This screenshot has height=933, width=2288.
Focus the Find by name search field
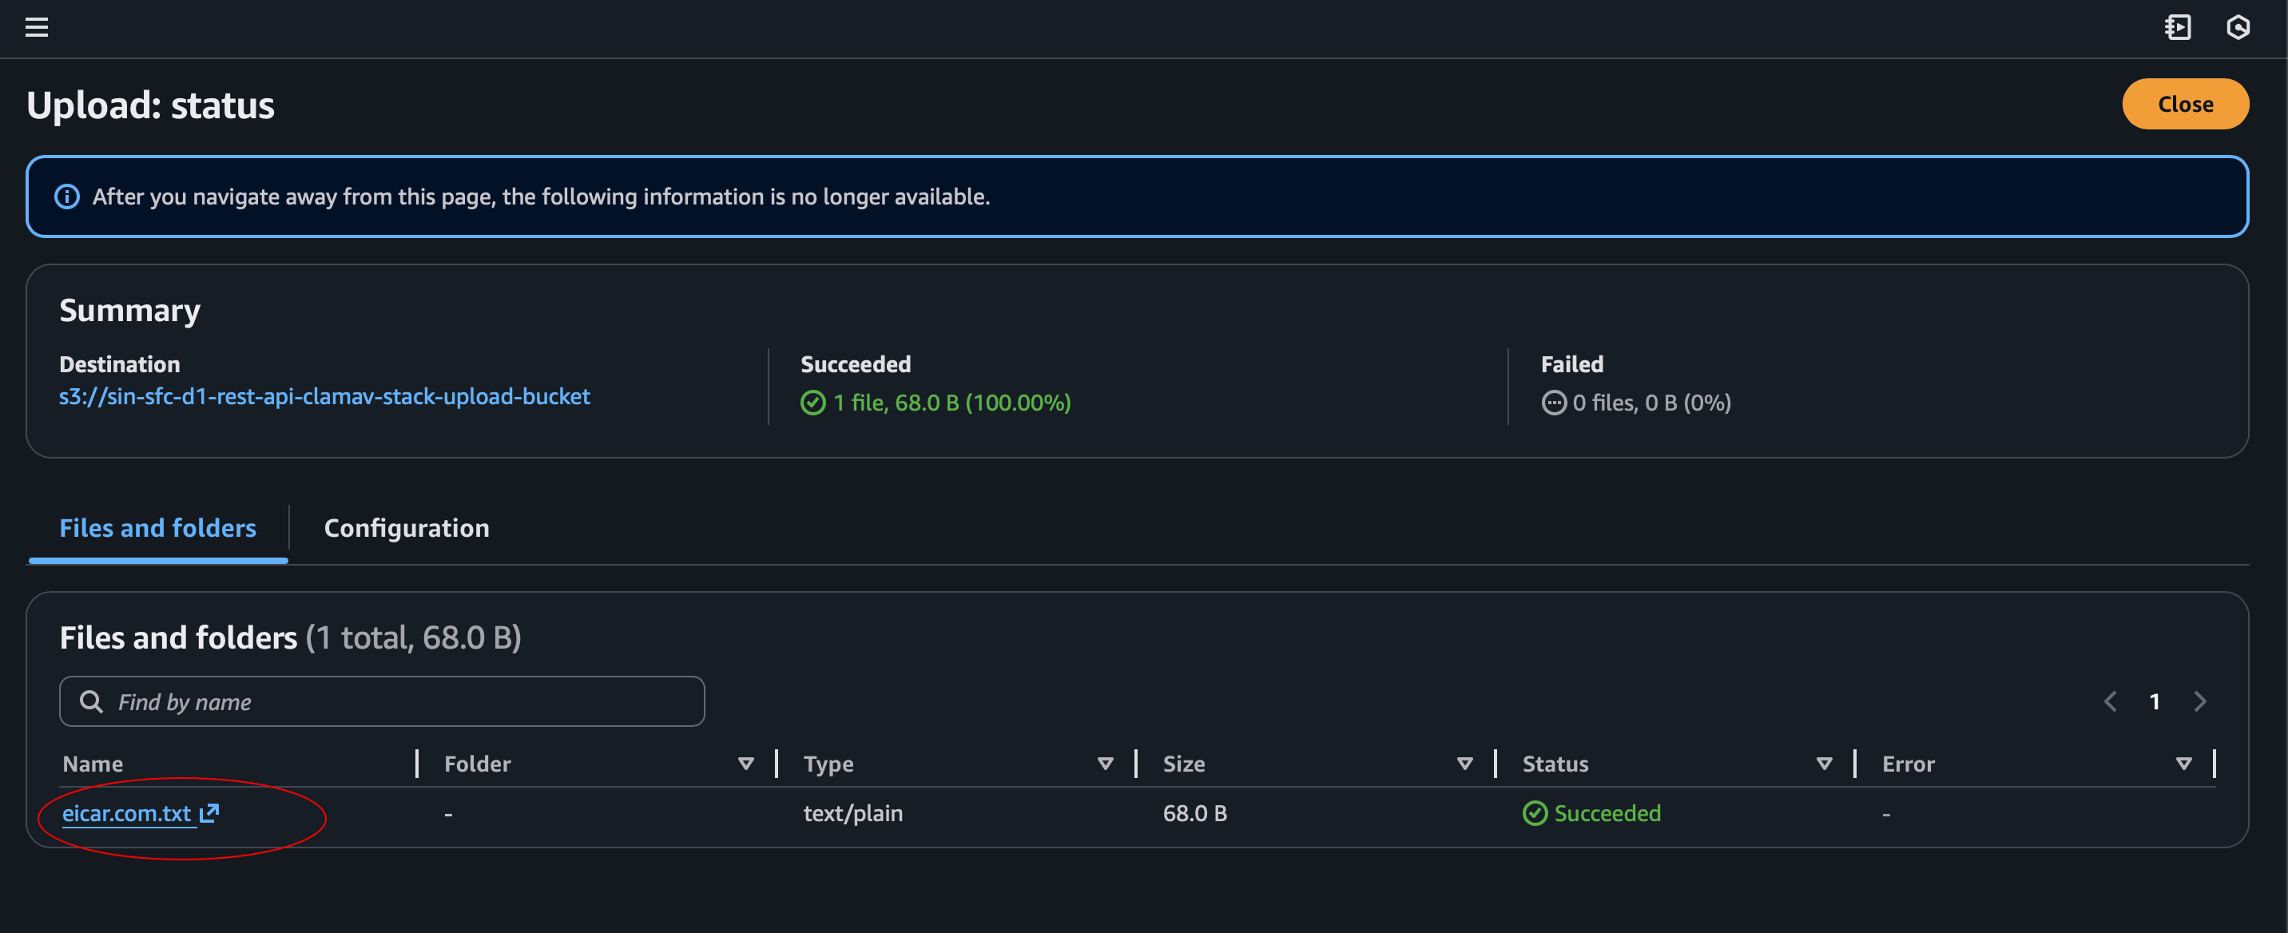(x=382, y=702)
